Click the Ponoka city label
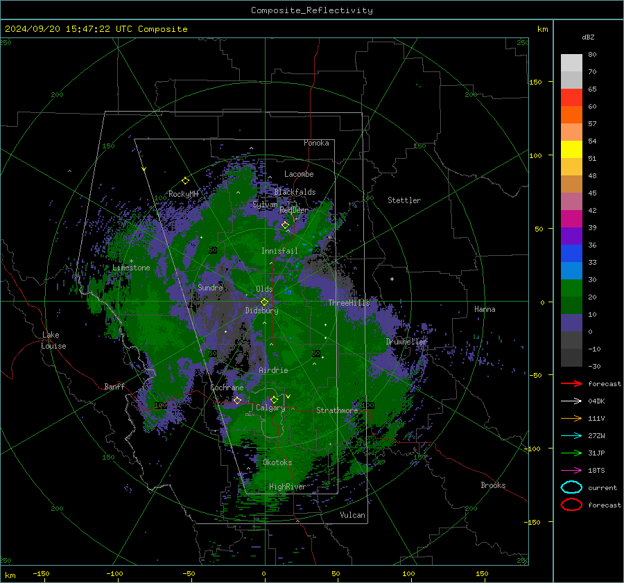Viewport: 624px width, 583px height. click(x=316, y=143)
